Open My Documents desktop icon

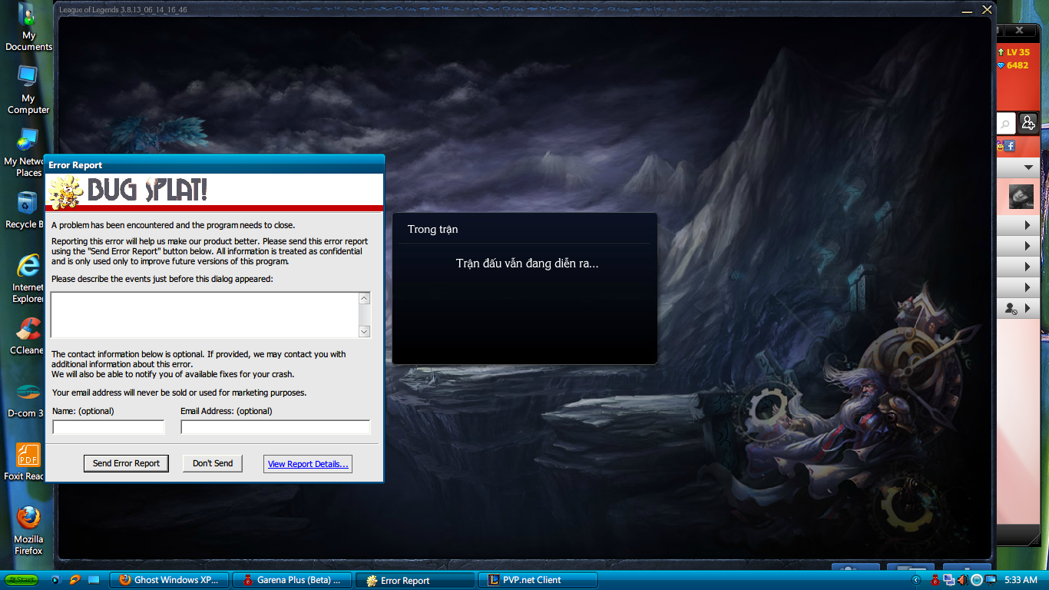click(28, 28)
